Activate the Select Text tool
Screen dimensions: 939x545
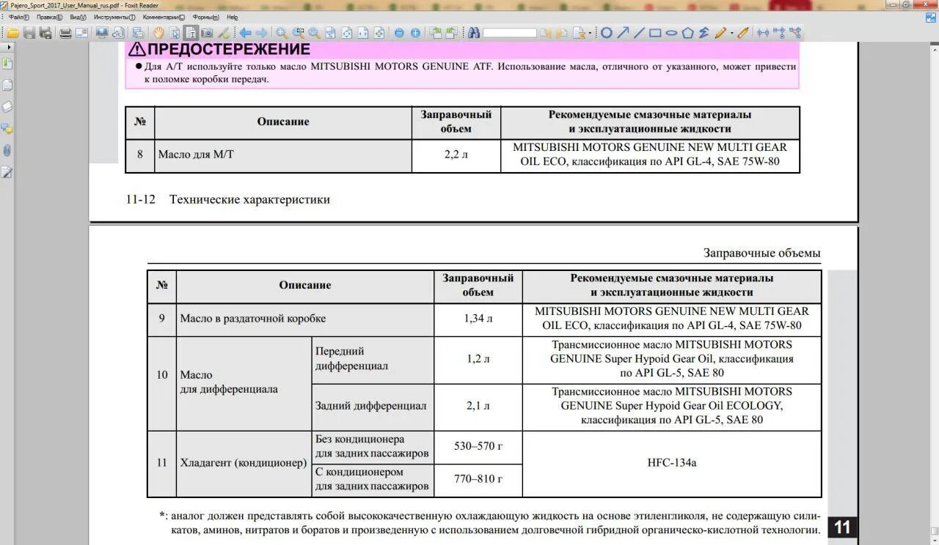coord(191,33)
